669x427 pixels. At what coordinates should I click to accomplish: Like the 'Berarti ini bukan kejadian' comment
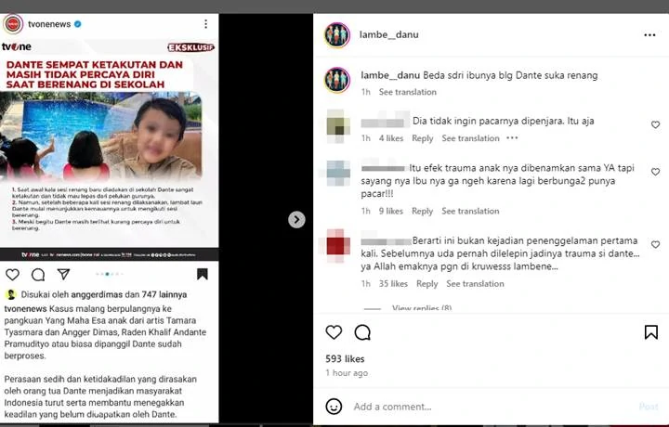[x=655, y=244]
